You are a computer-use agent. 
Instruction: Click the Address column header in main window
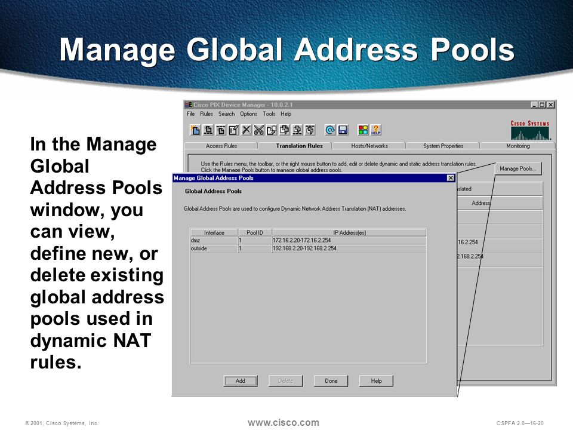coord(500,203)
